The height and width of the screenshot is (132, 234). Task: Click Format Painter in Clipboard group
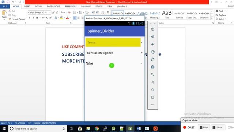[17, 19]
